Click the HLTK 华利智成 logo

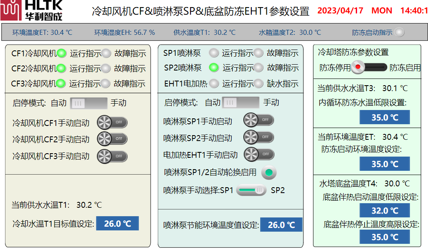point(32,10)
